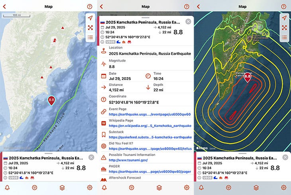Open the tsunami.gov link
The image size is (291, 195).
click(x=128, y=160)
